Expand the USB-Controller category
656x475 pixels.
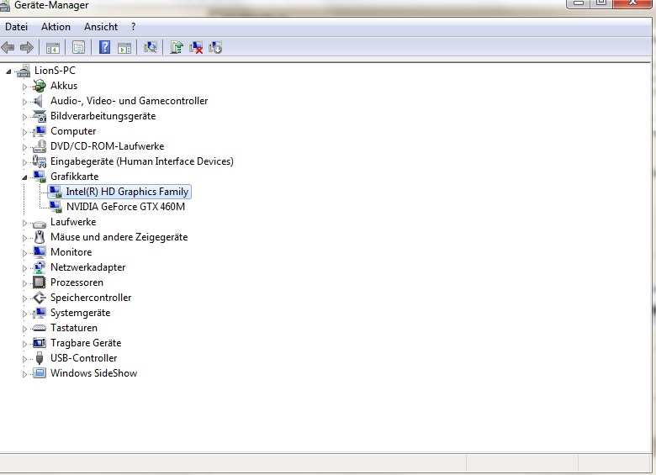(x=24, y=359)
